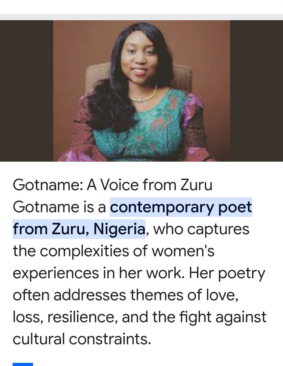The width and height of the screenshot is (283, 366).
Task: Click the dark bar right of the photo
Action: pos(256,91)
